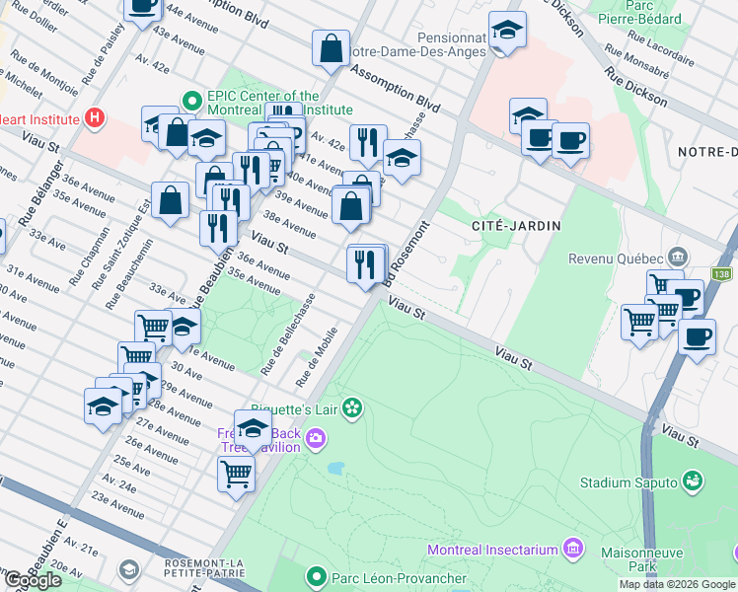Image resolution: width=738 pixels, height=592 pixels.
Task: Open the Parc Léon-Provancher label
Action: click(x=400, y=578)
